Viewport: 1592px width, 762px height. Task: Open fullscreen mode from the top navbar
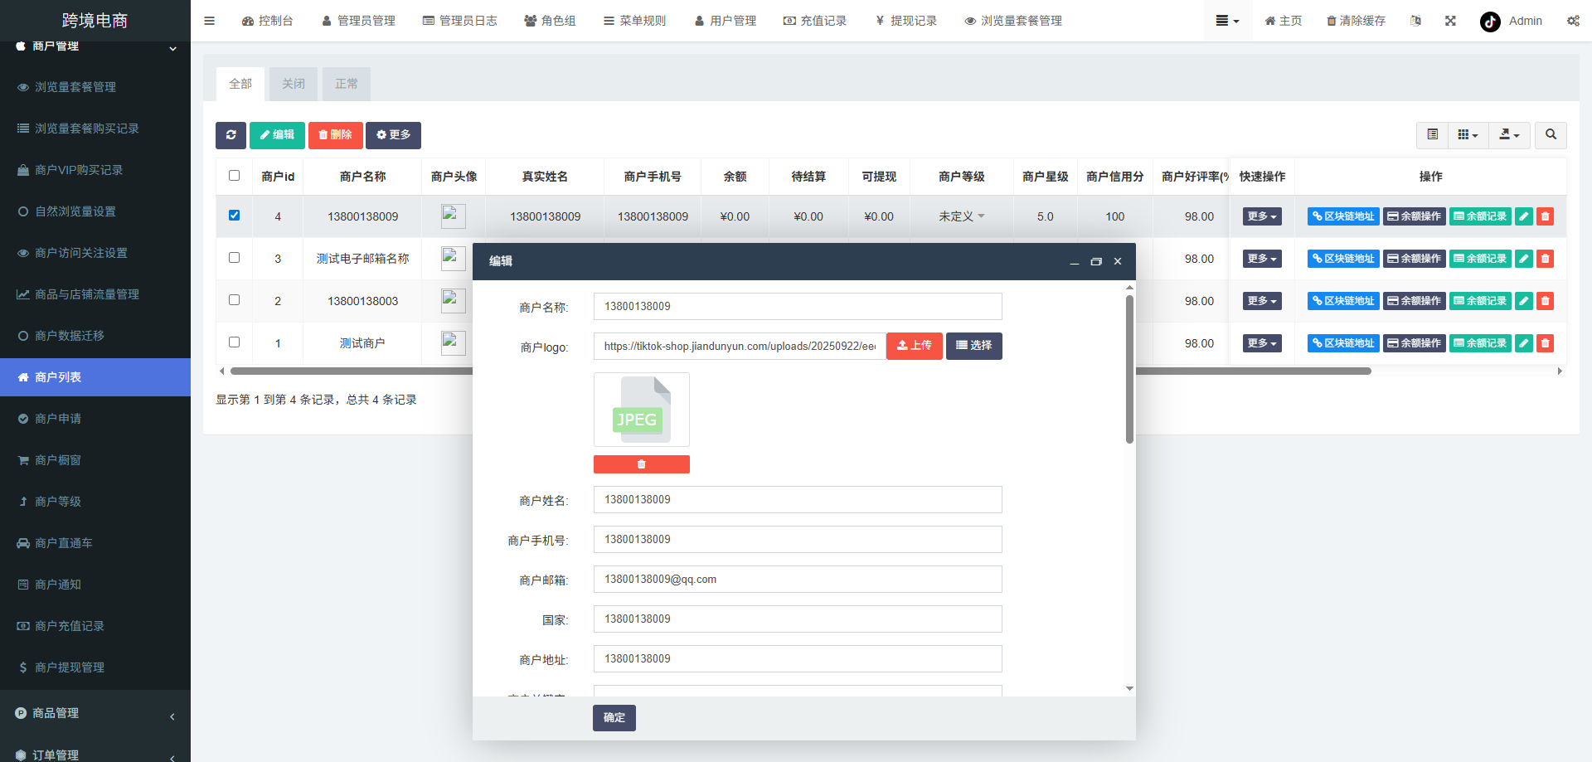[x=1449, y=21]
